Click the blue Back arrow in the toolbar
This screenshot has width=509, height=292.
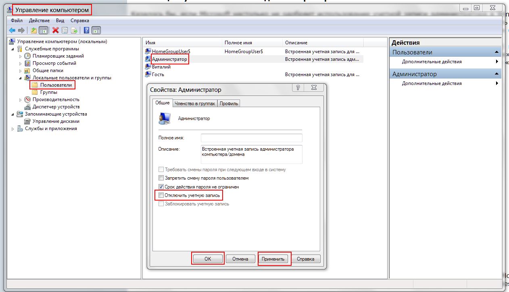click(x=12, y=30)
